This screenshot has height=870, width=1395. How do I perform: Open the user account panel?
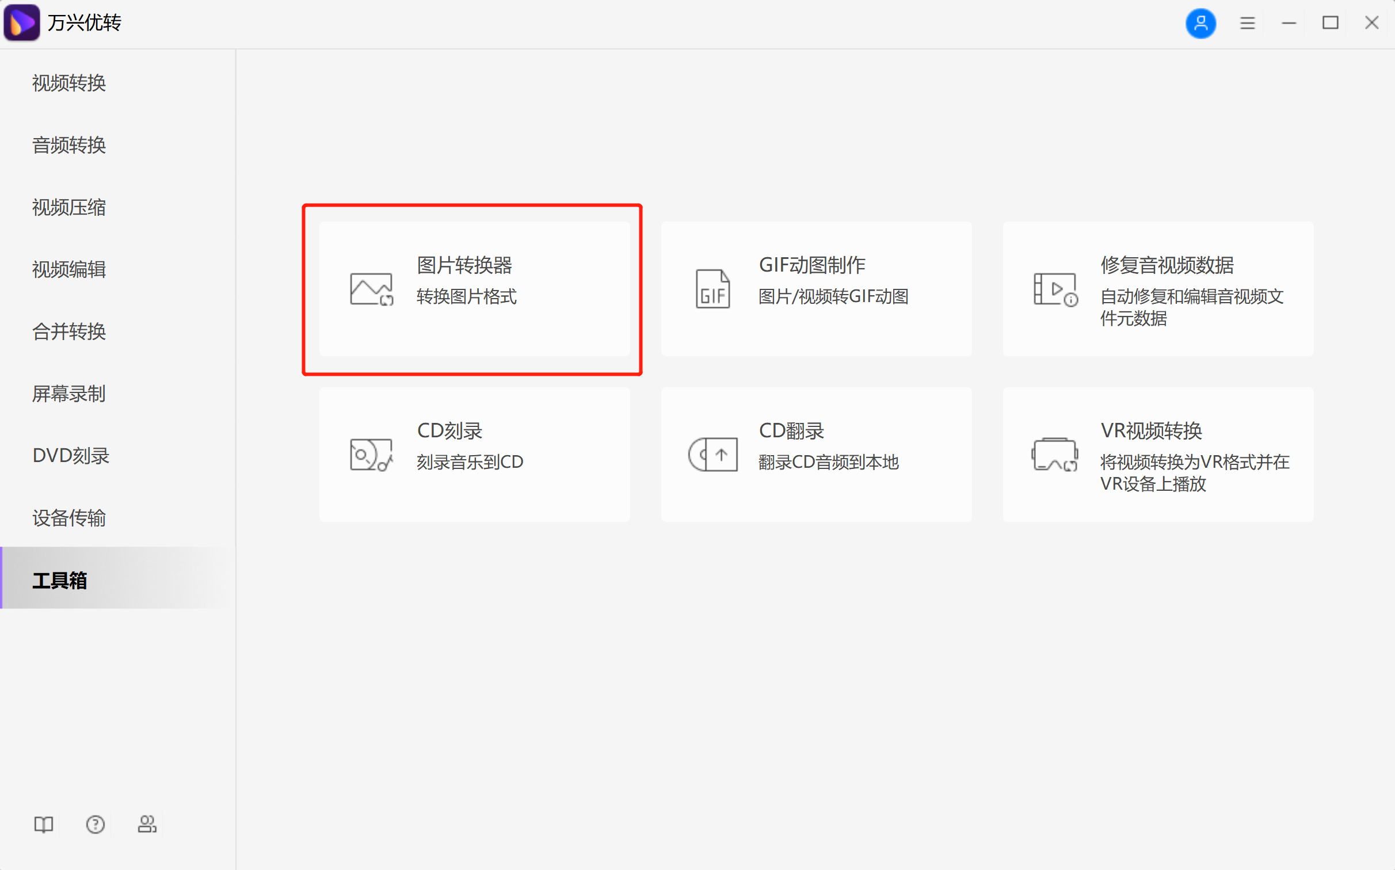coord(1200,23)
